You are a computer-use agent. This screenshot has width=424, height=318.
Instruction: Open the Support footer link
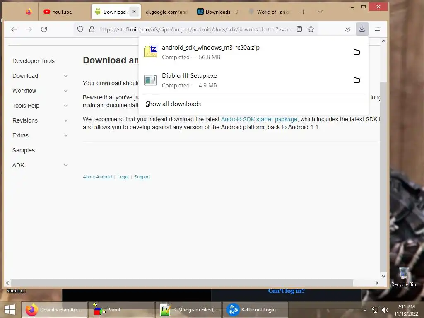click(142, 177)
